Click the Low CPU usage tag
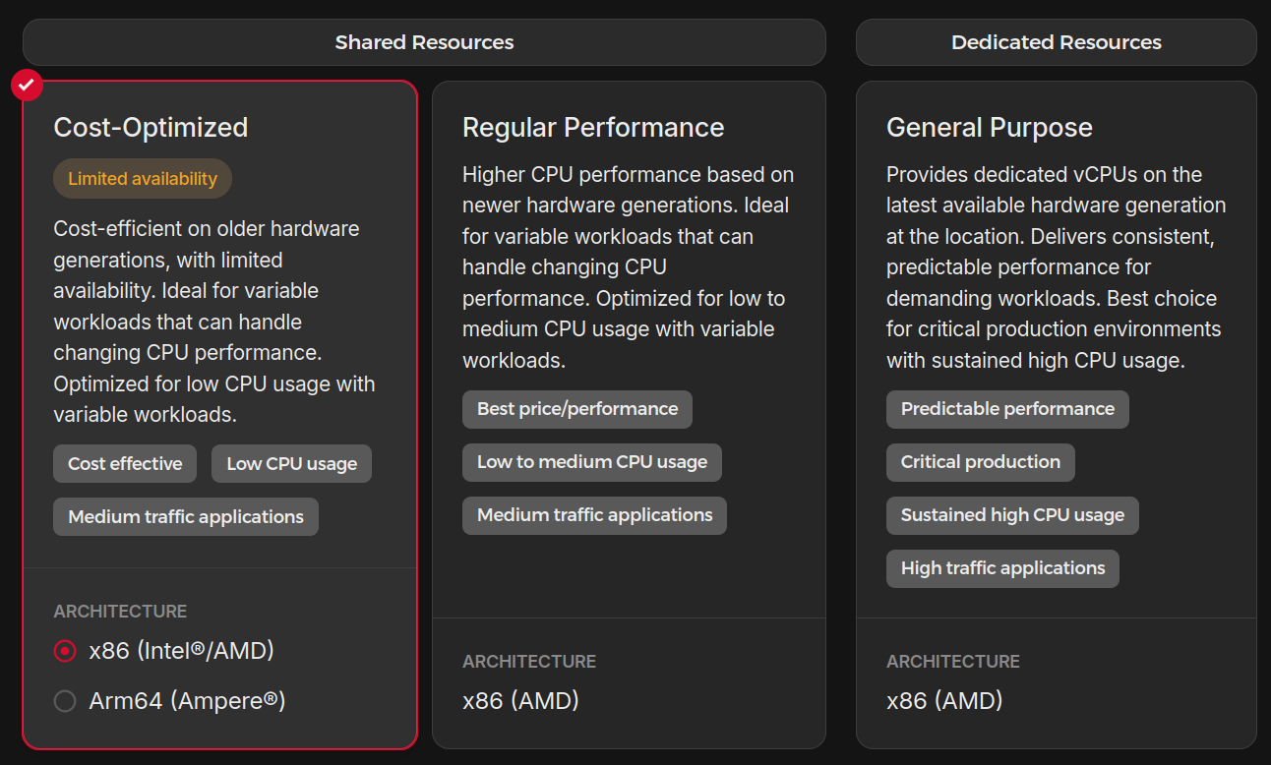Screen dimensions: 1271x765 291,464
